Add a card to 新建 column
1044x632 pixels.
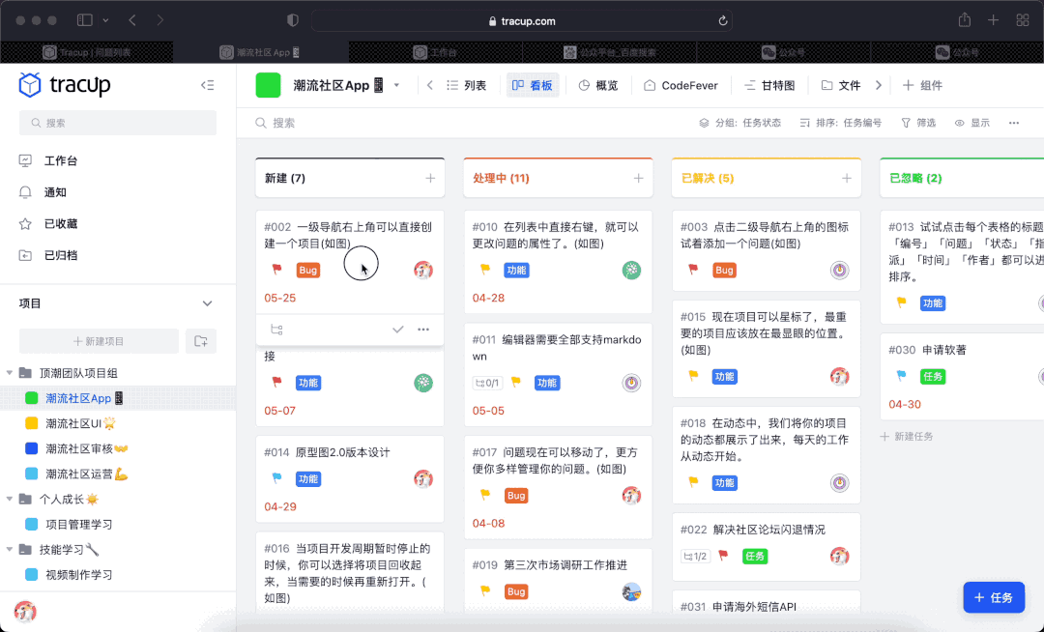(430, 178)
